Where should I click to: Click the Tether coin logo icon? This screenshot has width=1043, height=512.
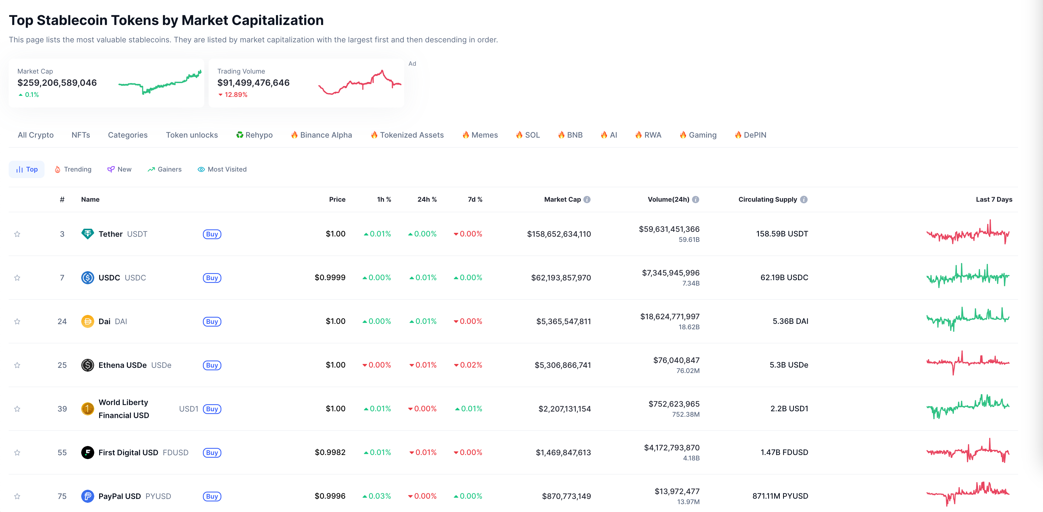87,234
